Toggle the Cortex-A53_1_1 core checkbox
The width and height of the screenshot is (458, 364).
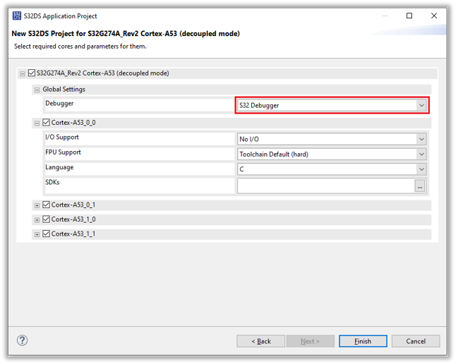tap(47, 233)
